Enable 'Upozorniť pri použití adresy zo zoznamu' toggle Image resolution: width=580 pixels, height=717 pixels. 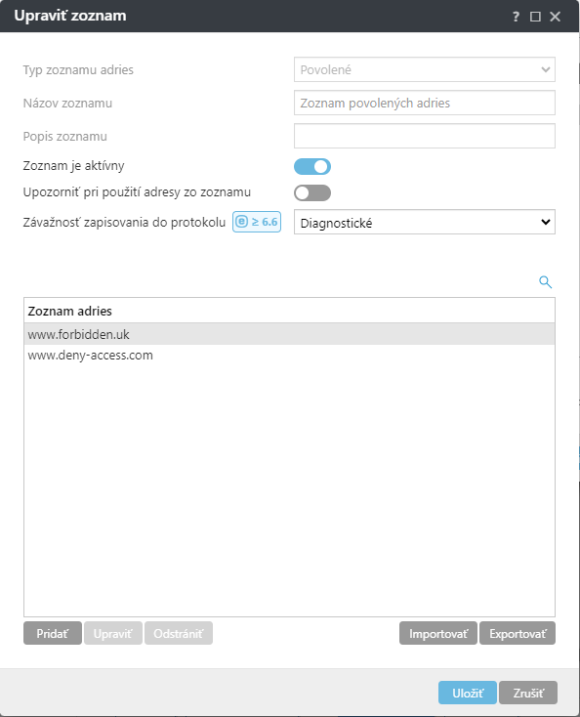[312, 193]
